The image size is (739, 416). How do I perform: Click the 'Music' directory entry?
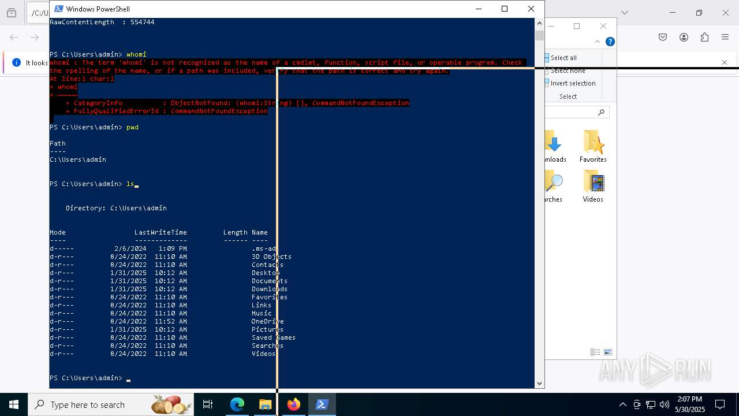262,313
